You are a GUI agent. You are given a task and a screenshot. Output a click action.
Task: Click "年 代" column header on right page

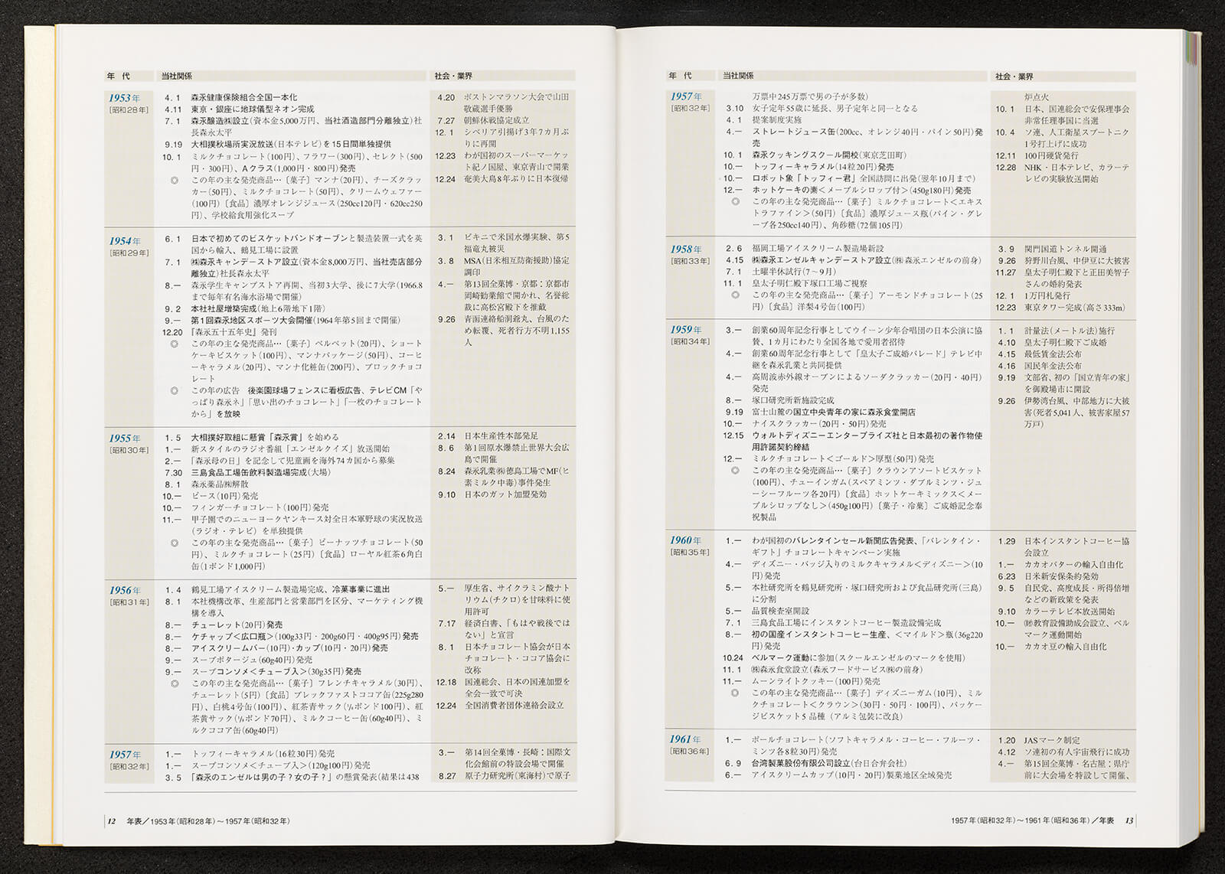pos(680,76)
